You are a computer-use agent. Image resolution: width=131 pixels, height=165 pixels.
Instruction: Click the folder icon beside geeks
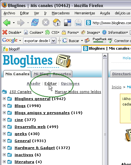click(10, 134)
